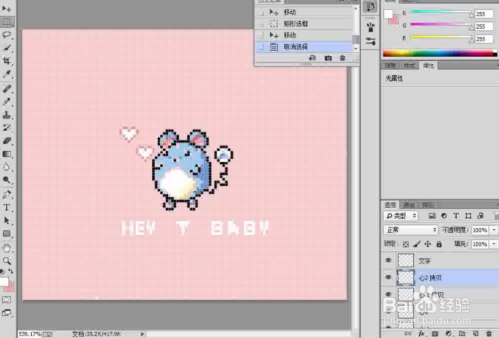499x338 pixels.
Task: Switch to the 通道 tab
Action: click(x=409, y=205)
